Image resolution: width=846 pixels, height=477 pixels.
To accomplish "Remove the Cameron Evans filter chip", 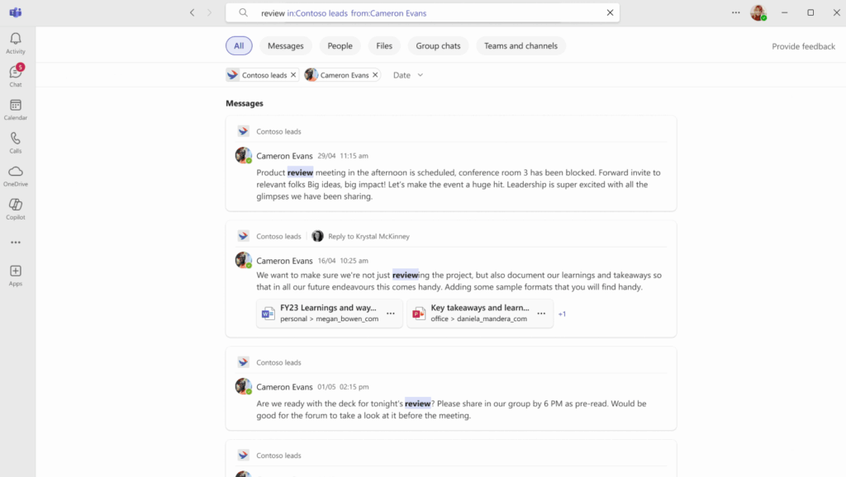I will pyautogui.click(x=376, y=75).
